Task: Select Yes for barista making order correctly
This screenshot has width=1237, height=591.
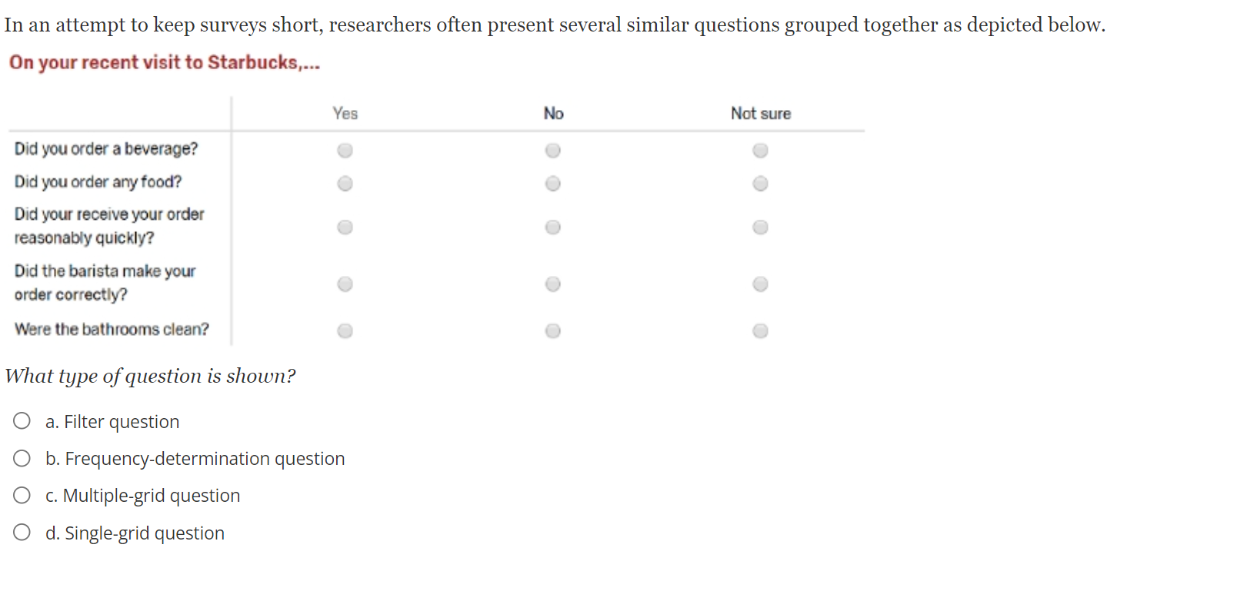Action: coord(345,284)
